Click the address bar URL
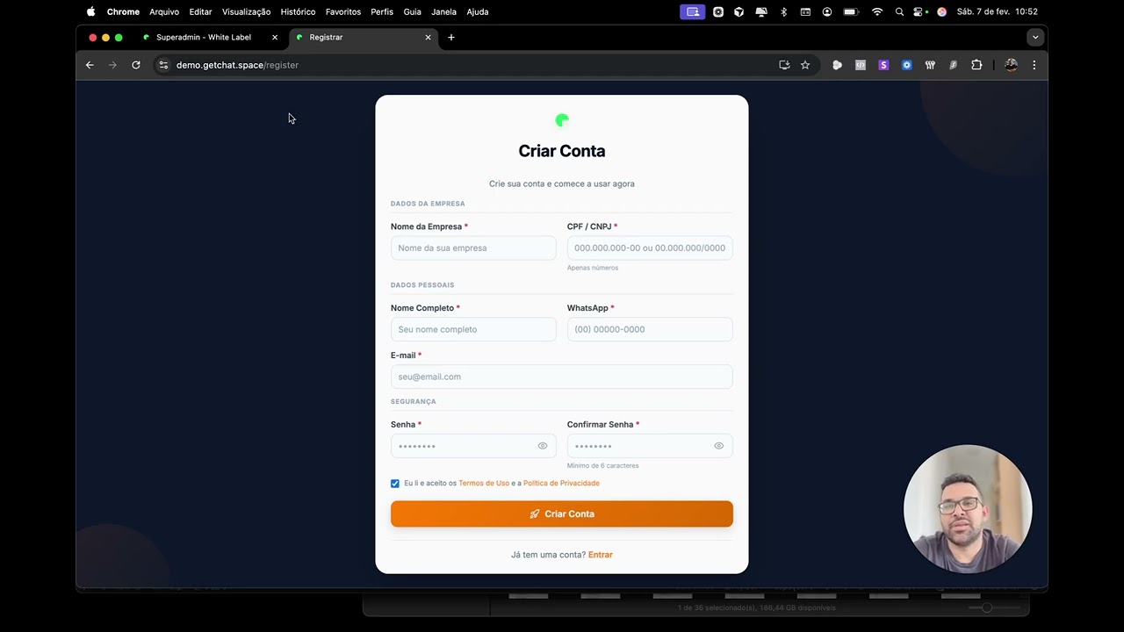This screenshot has width=1124, height=632. [237, 65]
